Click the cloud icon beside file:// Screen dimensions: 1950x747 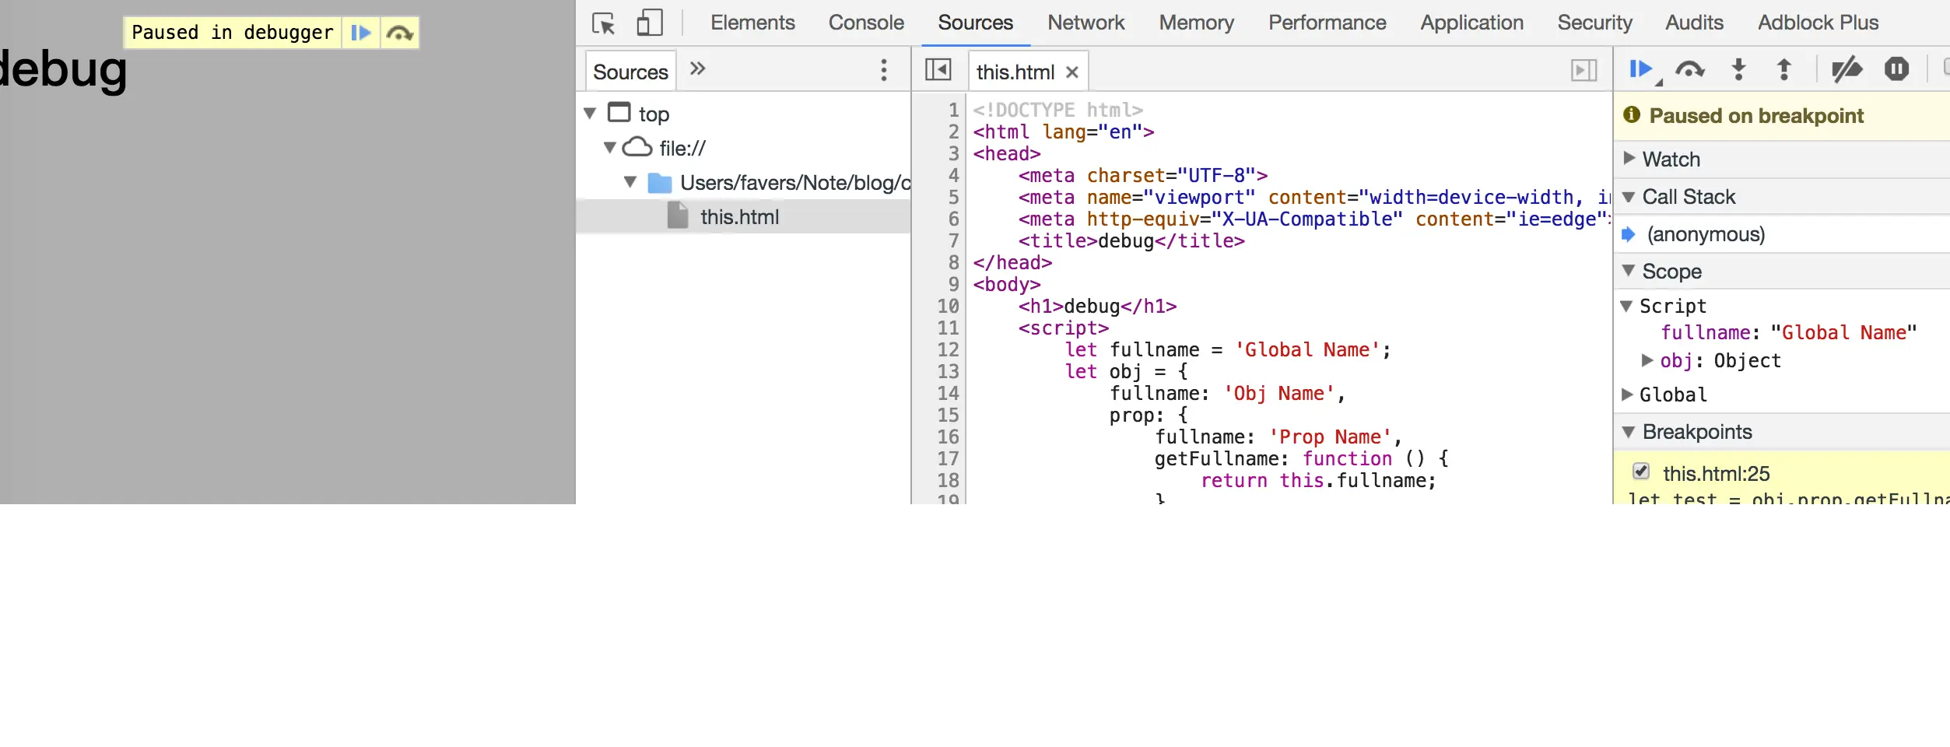[637, 147]
